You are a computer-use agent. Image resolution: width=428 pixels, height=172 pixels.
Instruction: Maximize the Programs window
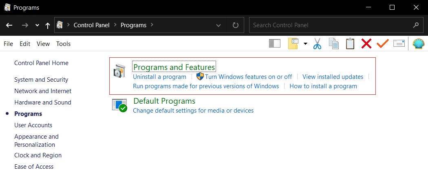pyautogui.click(x=392, y=8)
